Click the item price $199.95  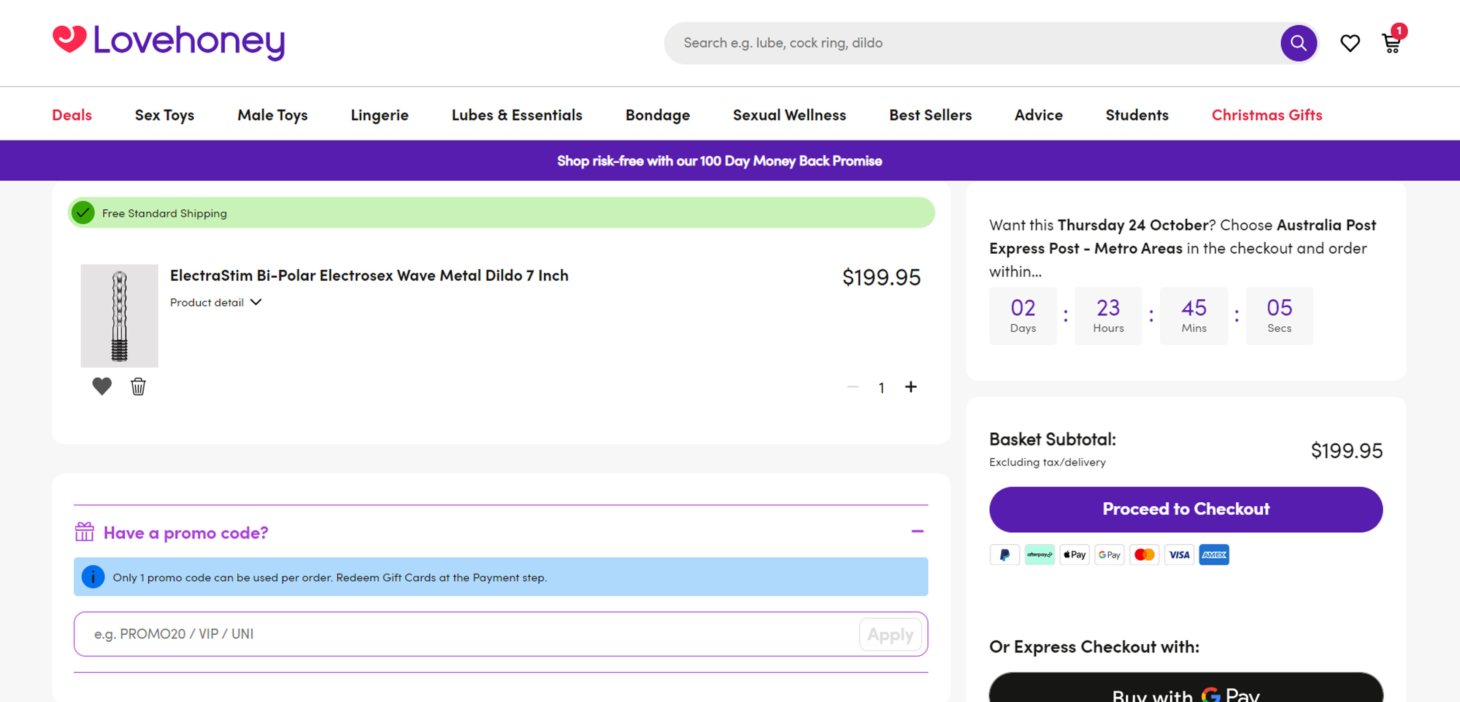click(881, 277)
